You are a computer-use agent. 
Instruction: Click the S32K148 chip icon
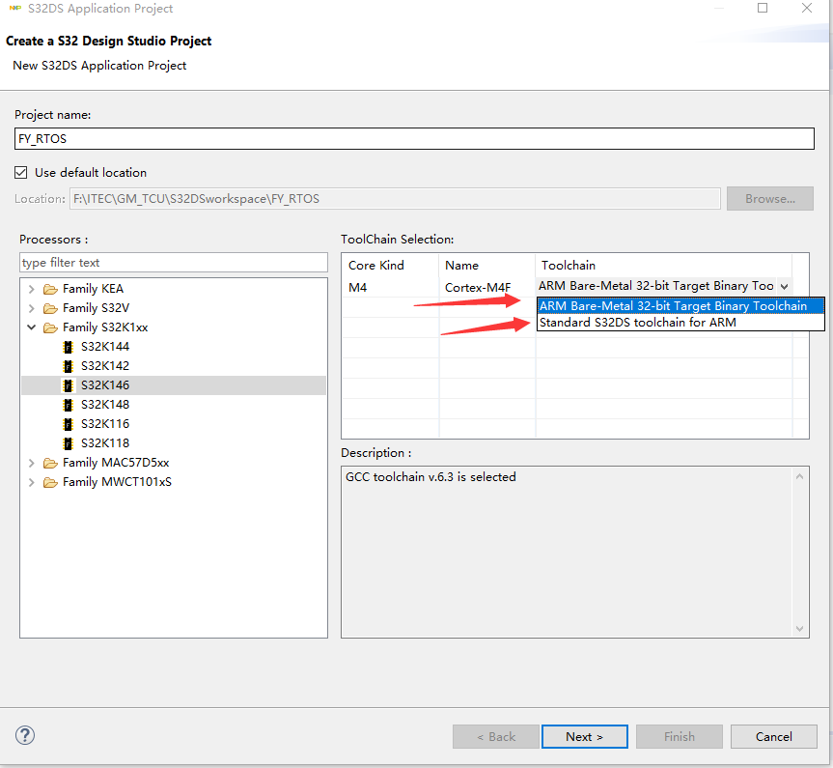[68, 406]
